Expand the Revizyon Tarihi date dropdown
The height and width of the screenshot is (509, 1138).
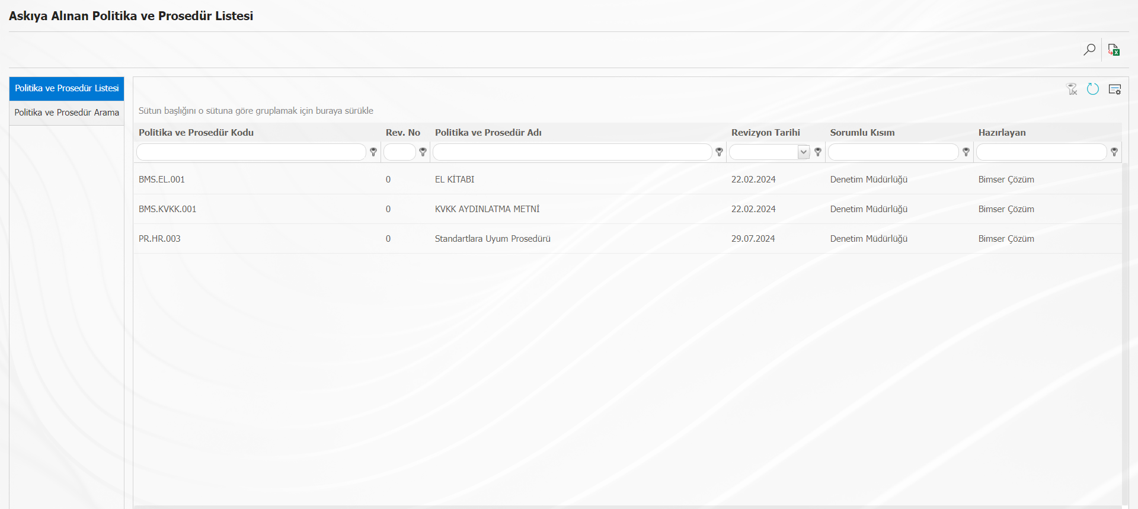point(804,152)
